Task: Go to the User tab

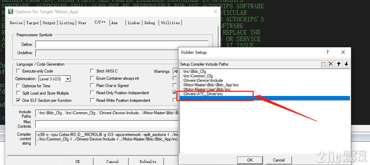Action: [x=82, y=23]
